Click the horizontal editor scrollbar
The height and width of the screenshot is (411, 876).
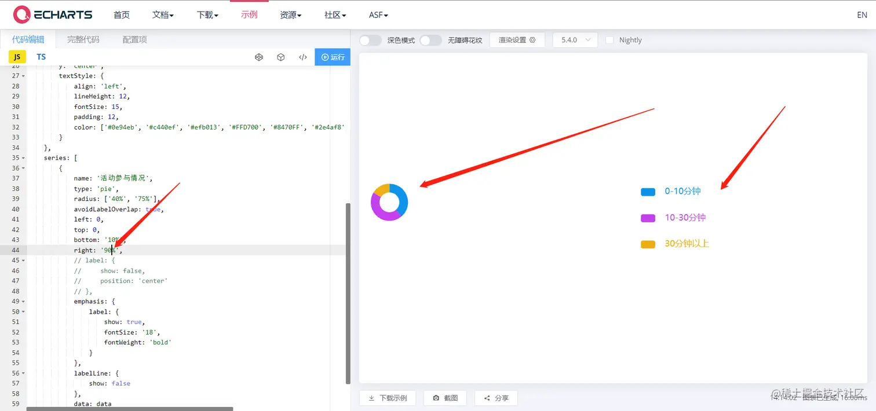coord(130,409)
